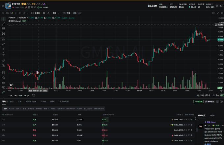
Task: Open the 订单 orders tab
Action: click(19, 102)
